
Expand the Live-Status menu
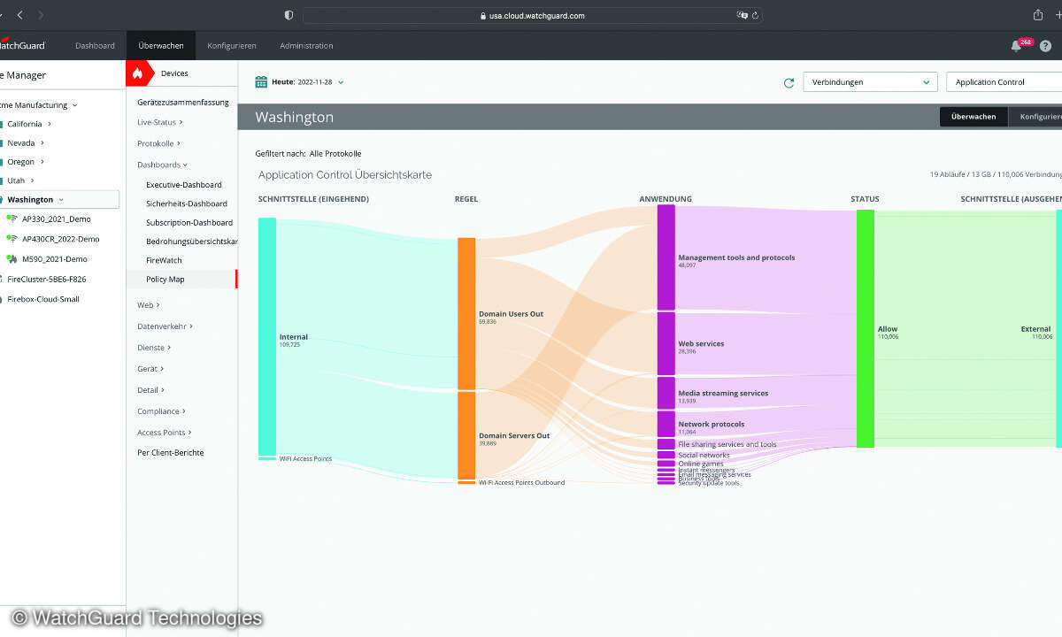pos(159,122)
